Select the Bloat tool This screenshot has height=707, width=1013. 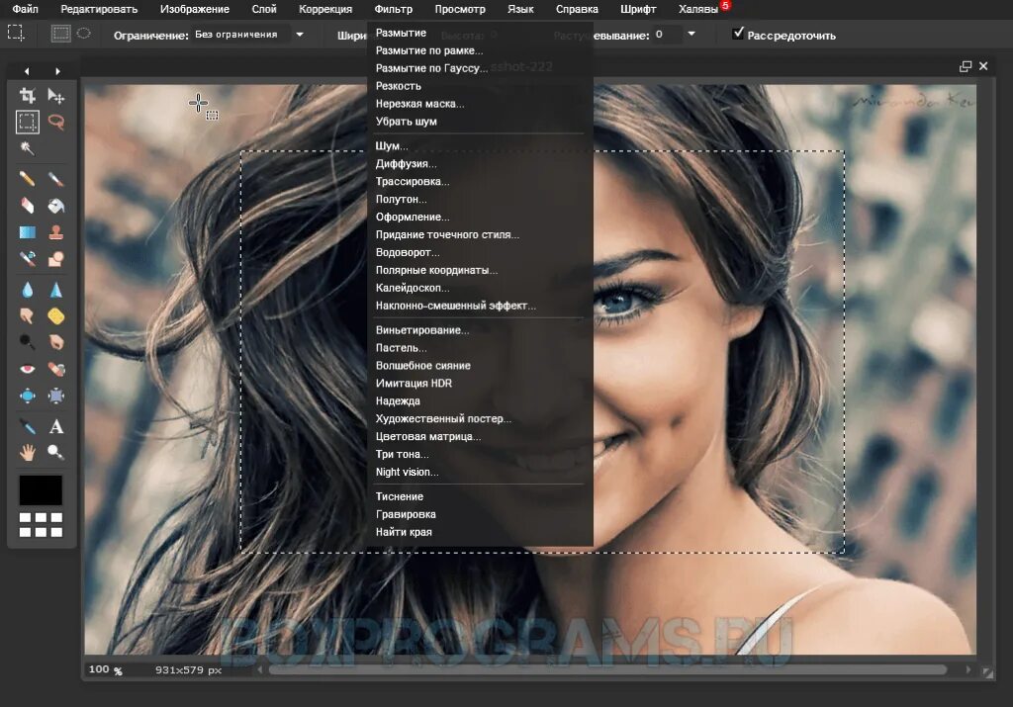click(x=27, y=396)
